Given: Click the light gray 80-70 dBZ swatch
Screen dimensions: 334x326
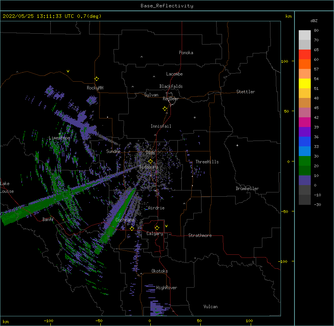Looking at the screenshot, I should (305, 35).
